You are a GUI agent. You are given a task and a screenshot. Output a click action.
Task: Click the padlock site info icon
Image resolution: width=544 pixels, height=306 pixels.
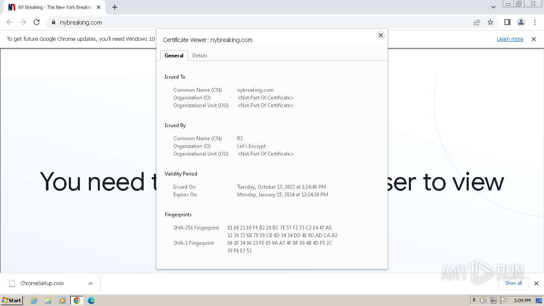pyautogui.click(x=53, y=23)
